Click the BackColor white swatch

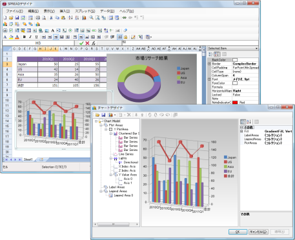(x=235, y=60)
